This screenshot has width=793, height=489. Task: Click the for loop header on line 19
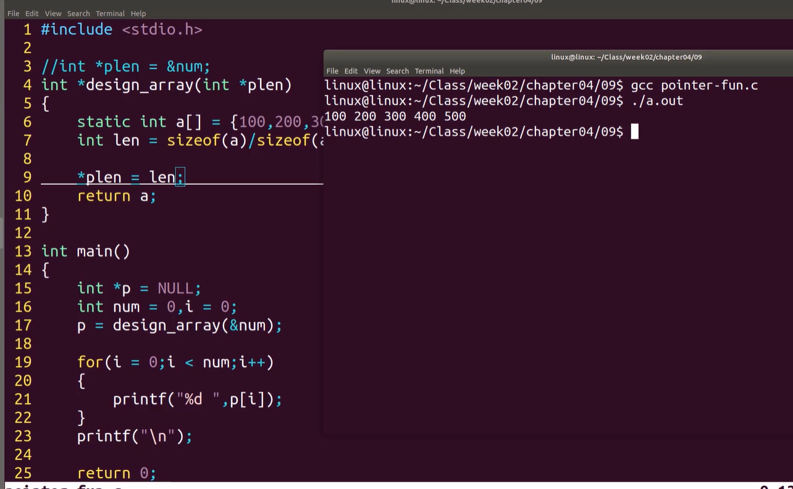175,362
